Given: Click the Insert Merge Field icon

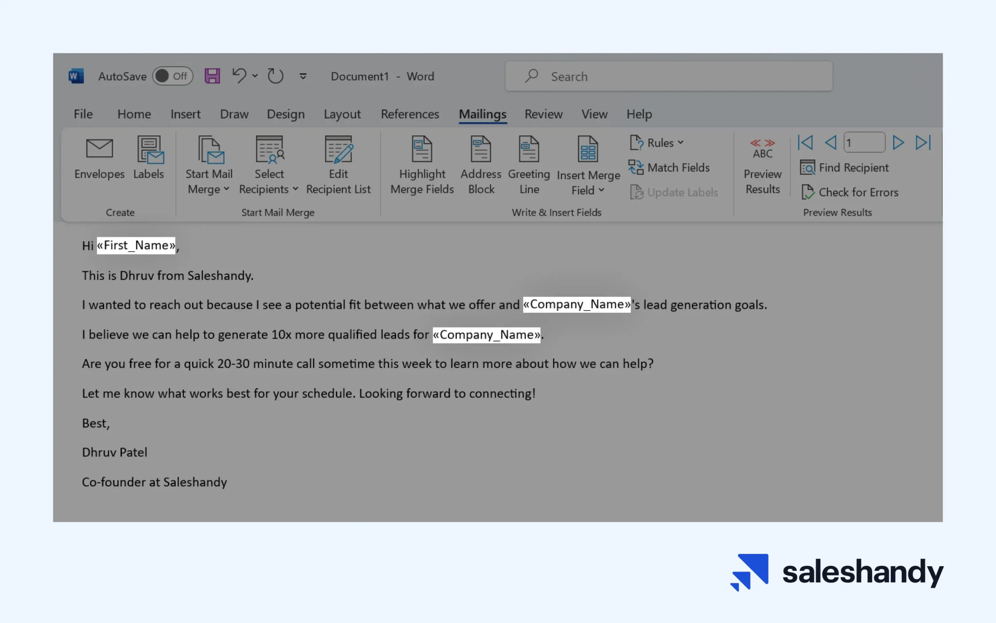Looking at the screenshot, I should click(x=588, y=149).
